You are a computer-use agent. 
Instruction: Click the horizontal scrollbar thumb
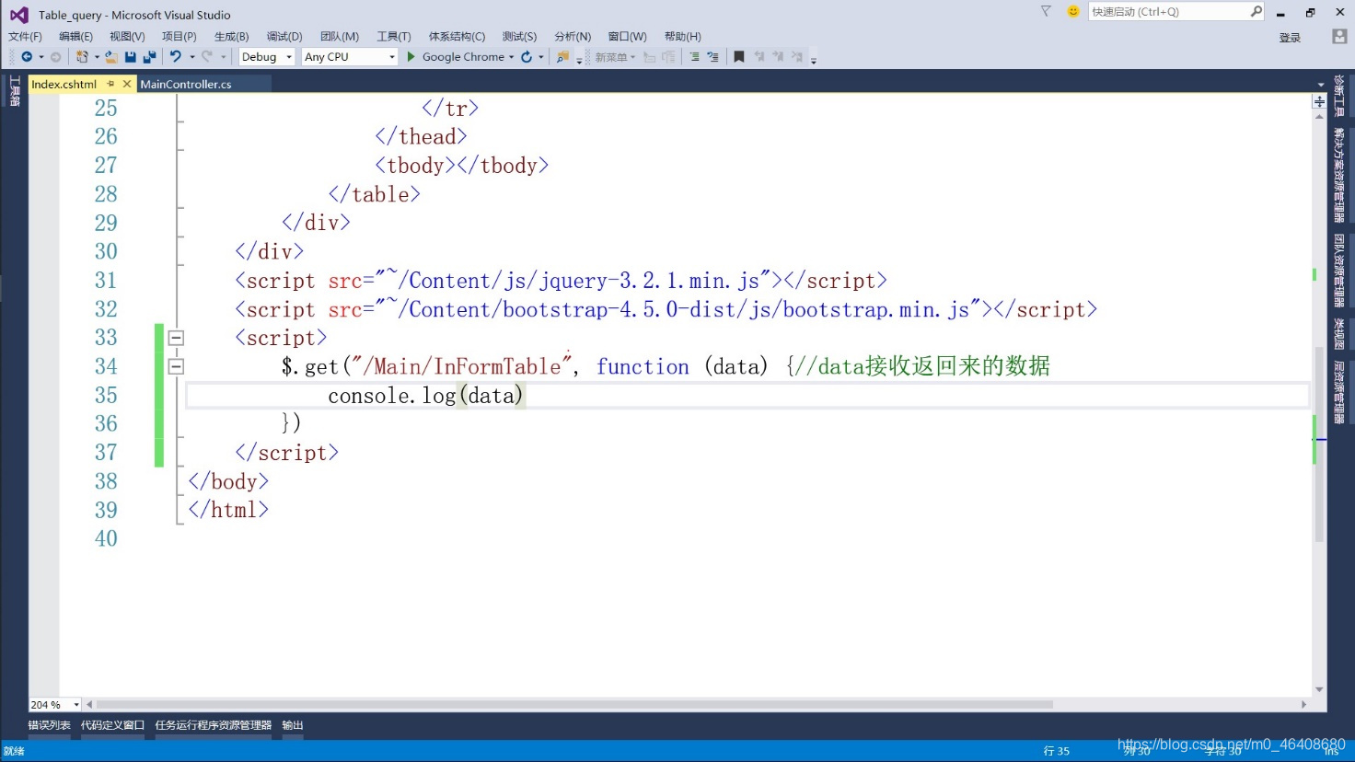pos(574,705)
